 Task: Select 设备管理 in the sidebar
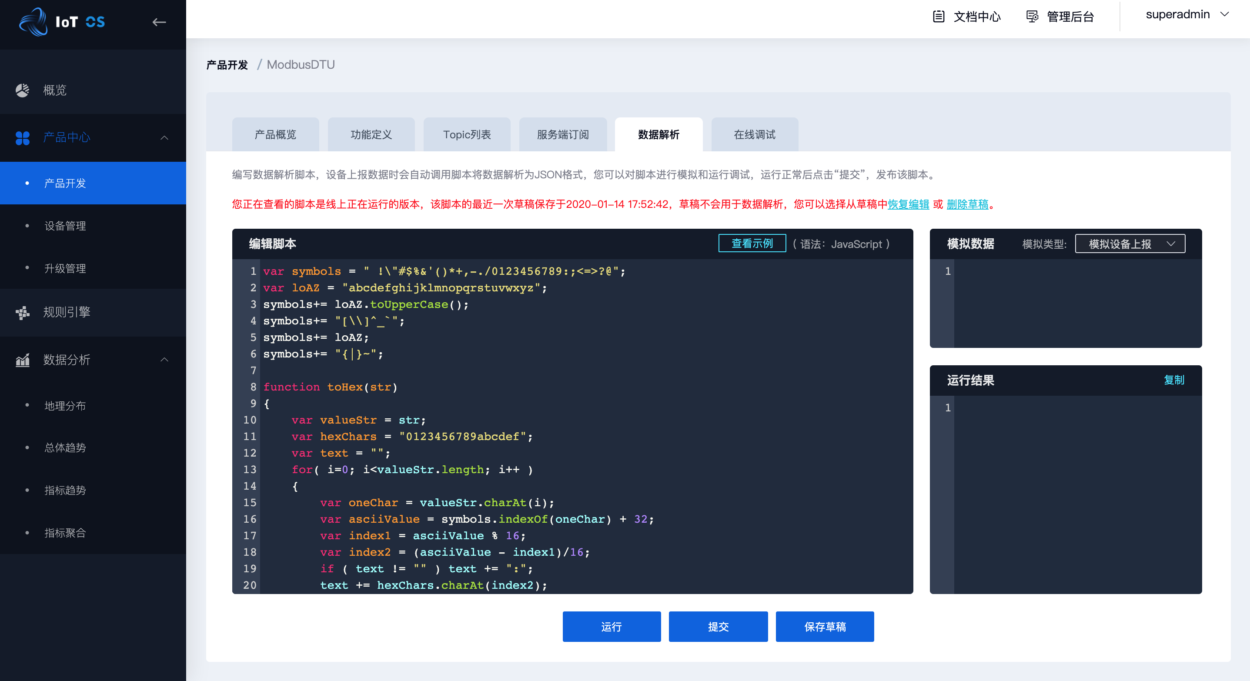click(65, 226)
